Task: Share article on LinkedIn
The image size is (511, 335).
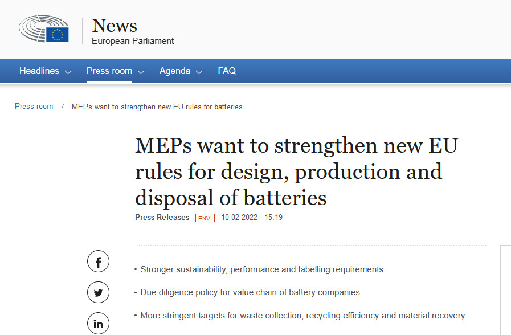Action: 98,324
